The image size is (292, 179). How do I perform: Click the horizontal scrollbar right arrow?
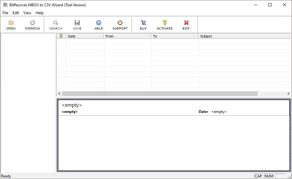point(288,93)
